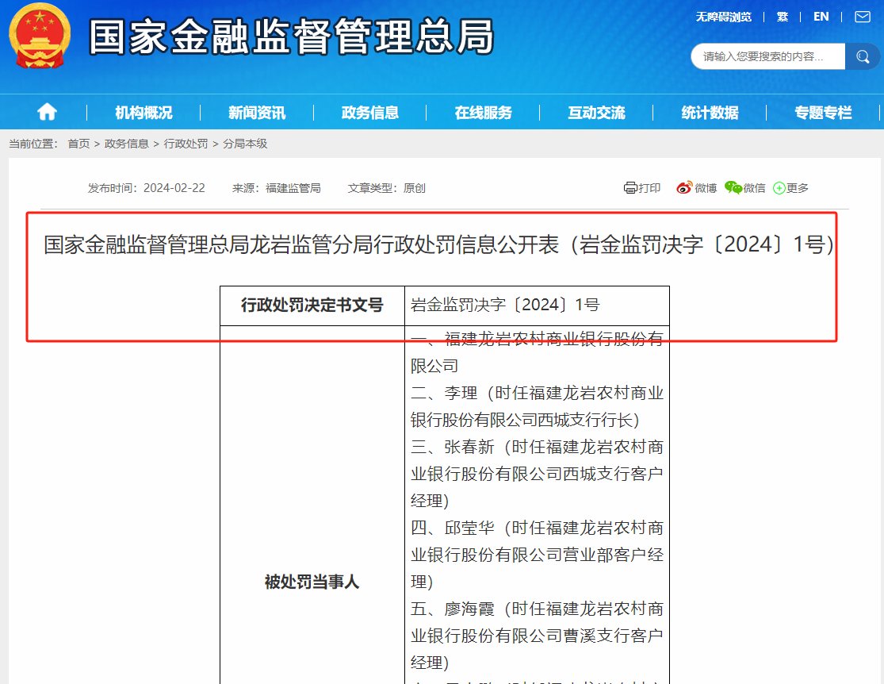Select 统计数据 in the navigation bar

[710, 112]
